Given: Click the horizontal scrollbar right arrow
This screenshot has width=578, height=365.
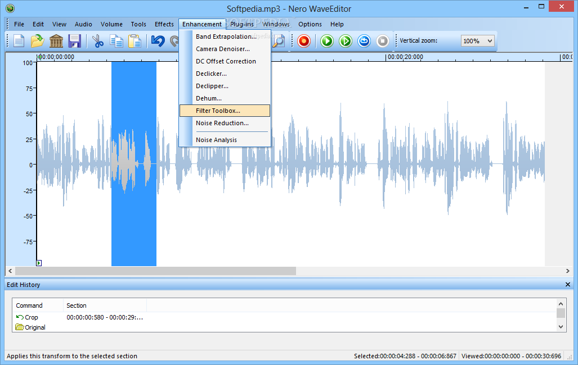Looking at the screenshot, I should pos(568,271).
